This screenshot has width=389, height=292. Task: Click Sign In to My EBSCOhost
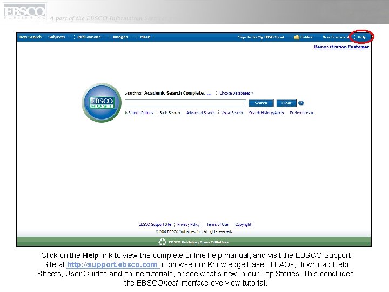pyautogui.click(x=261, y=37)
